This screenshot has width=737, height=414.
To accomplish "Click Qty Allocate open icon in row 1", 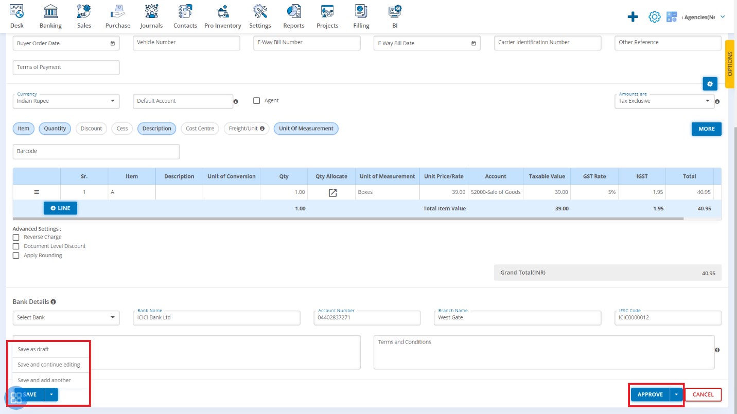I will point(332,193).
